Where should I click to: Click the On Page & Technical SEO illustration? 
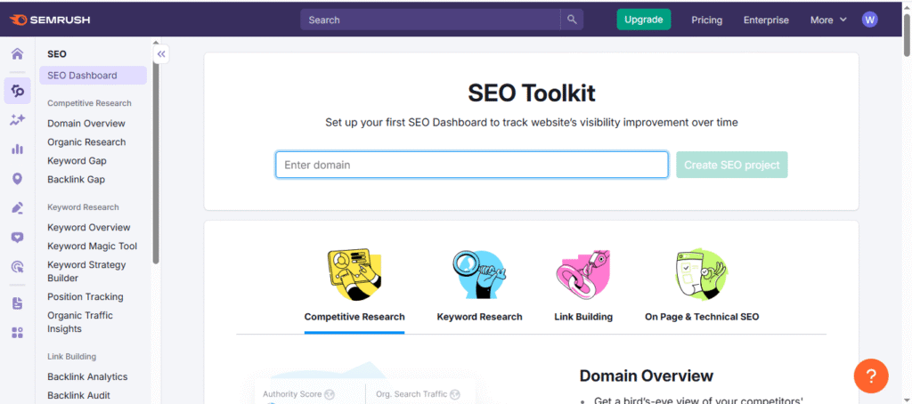click(x=702, y=275)
